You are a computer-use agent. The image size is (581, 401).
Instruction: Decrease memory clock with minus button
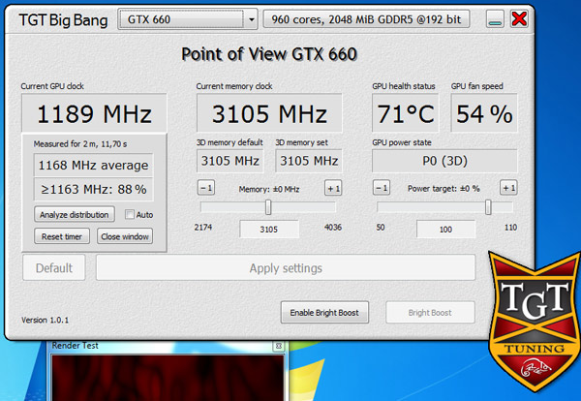tap(206, 188)
